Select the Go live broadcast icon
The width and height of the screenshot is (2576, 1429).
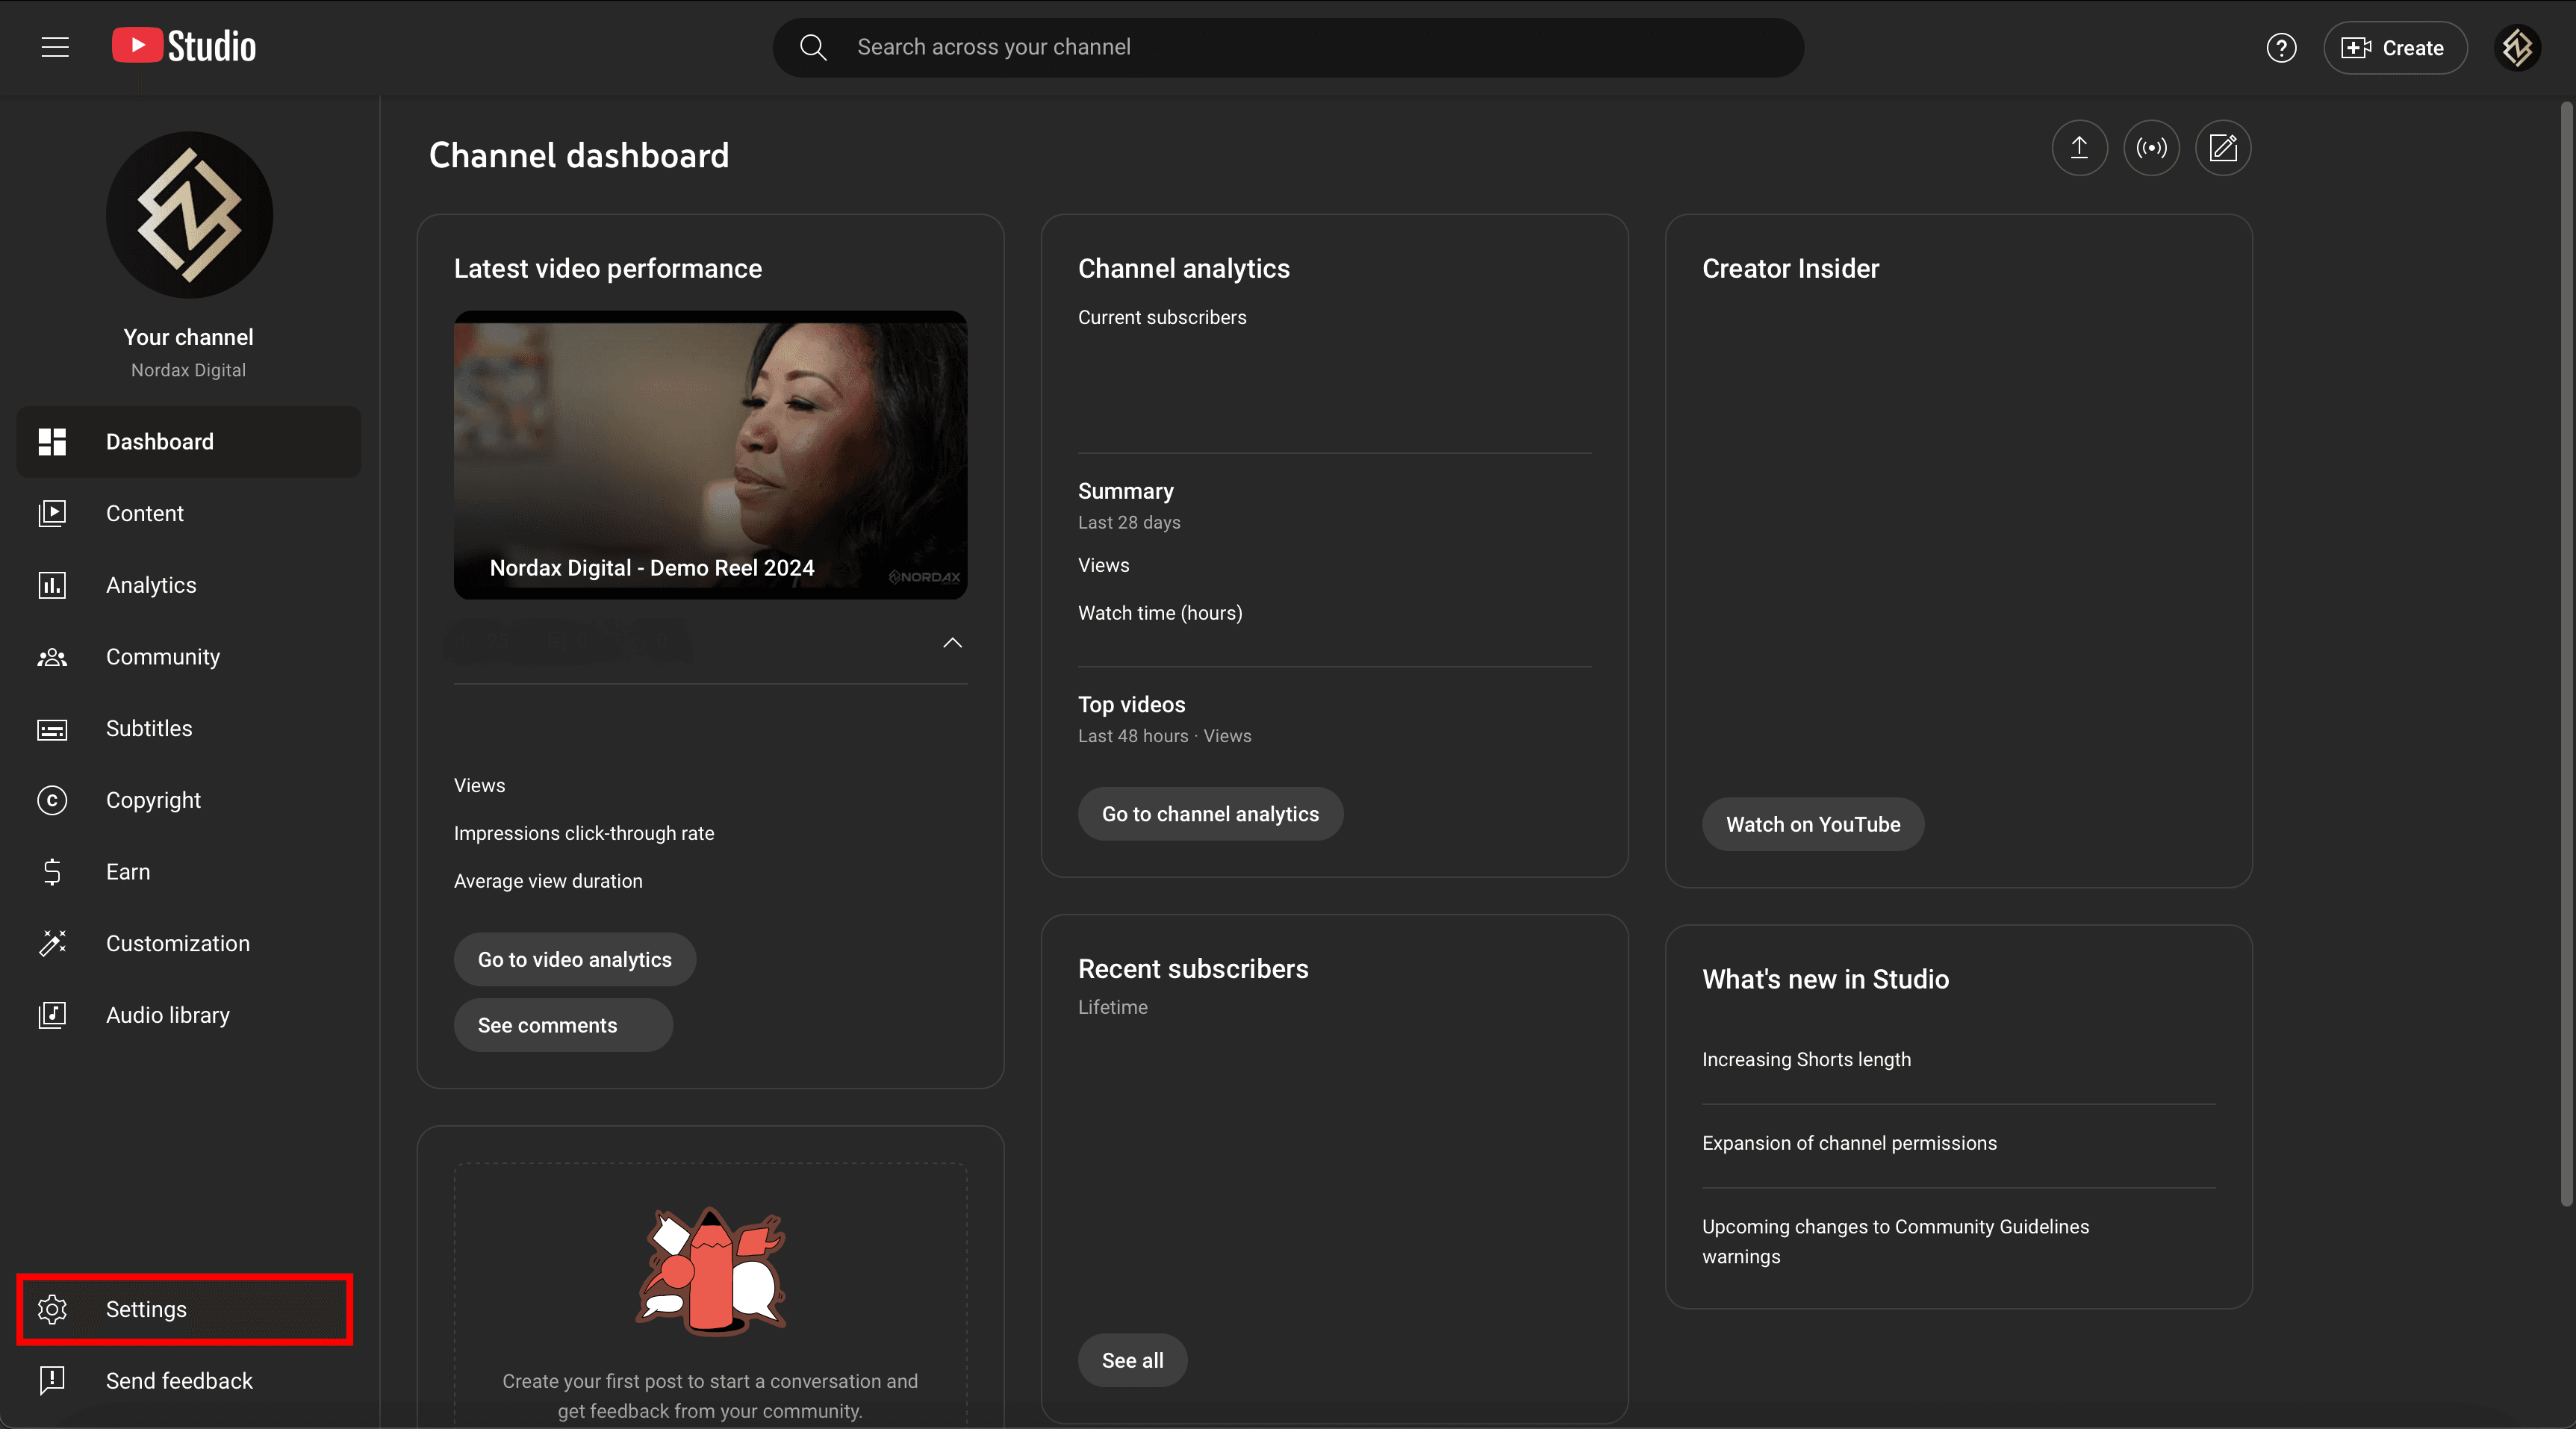pos(2151,147)
